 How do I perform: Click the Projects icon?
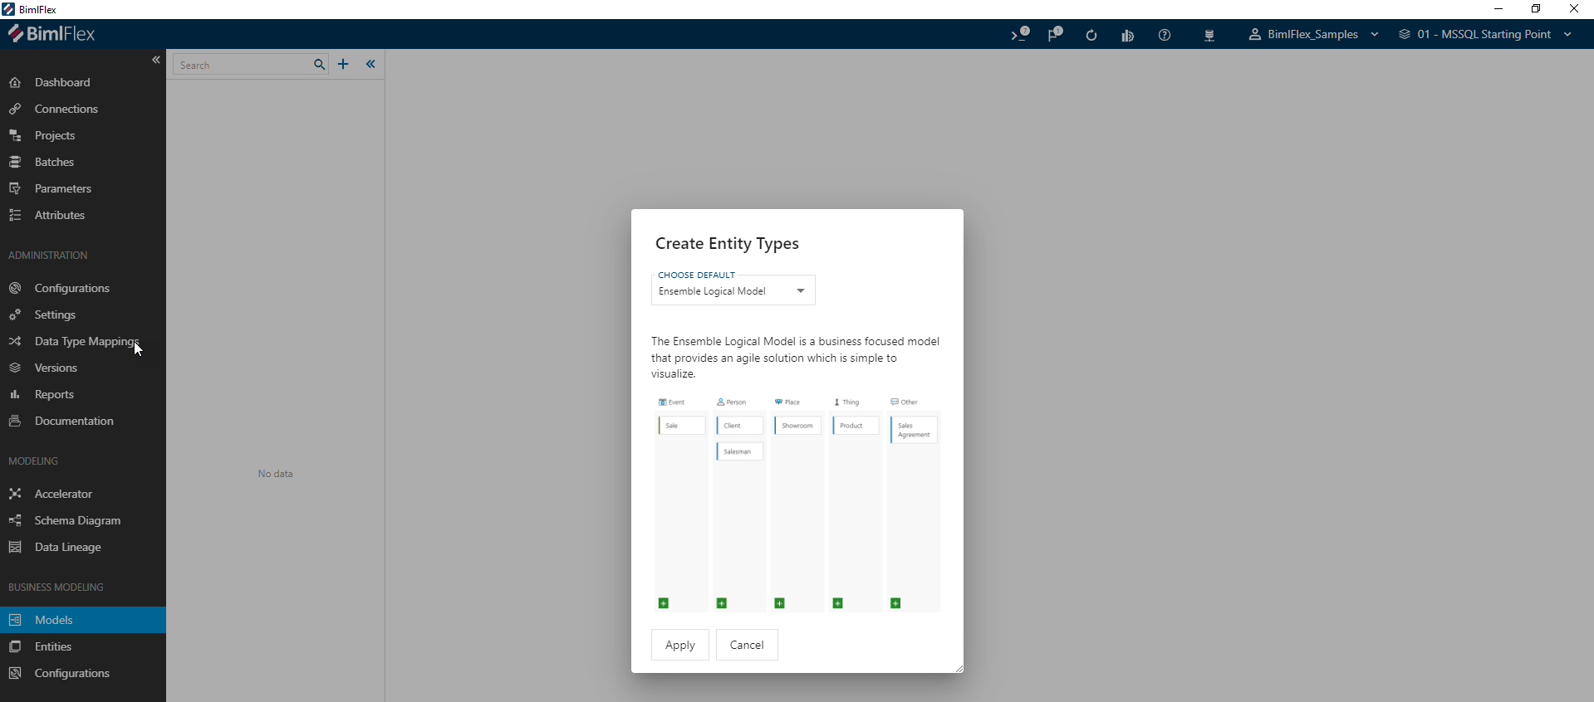click(x=15, y=135)
